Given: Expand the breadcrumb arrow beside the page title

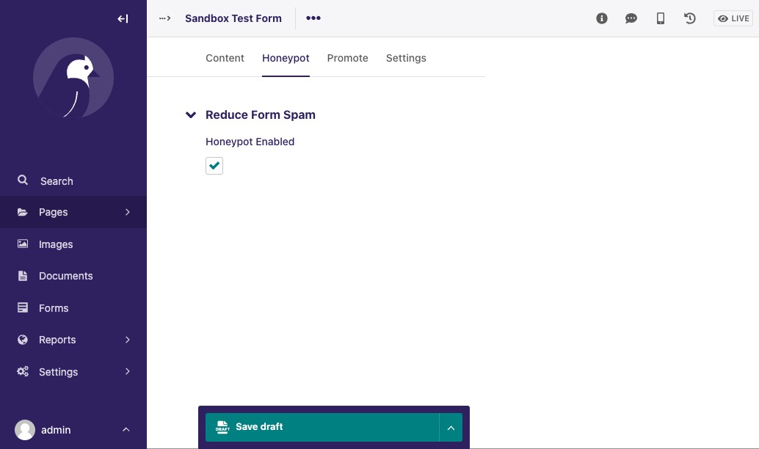Looking at the screenshot, I should click(x=165, y=18).
